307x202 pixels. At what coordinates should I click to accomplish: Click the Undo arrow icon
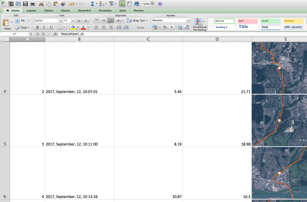click(71, 4)
